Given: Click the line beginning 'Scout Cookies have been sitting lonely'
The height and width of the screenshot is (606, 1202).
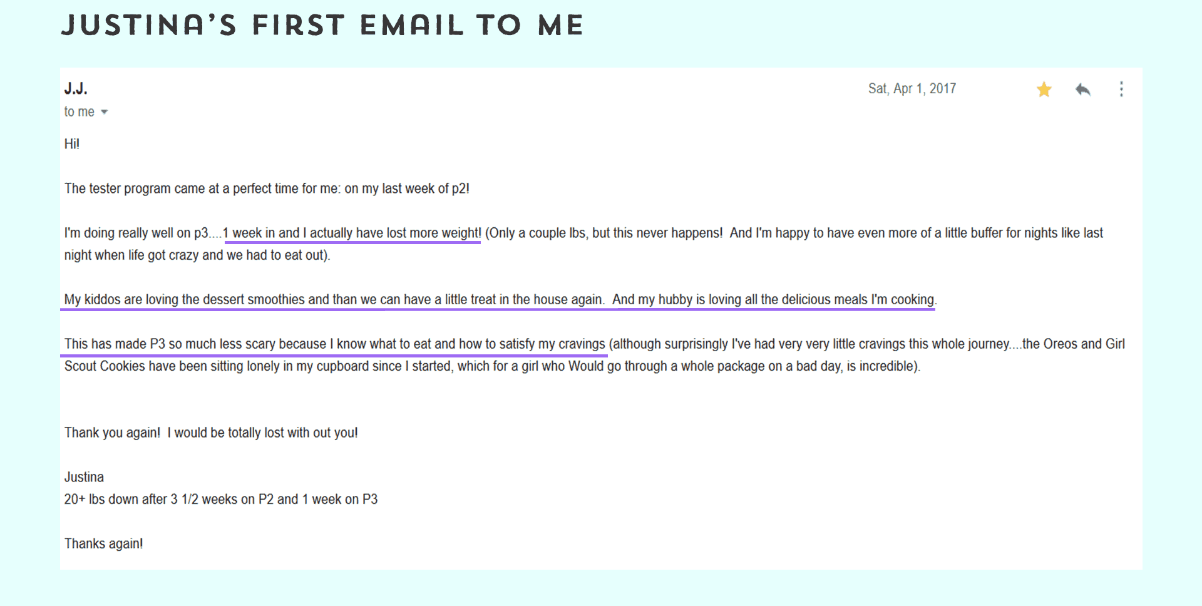Looking at the screenshot, I should point(492,366).
